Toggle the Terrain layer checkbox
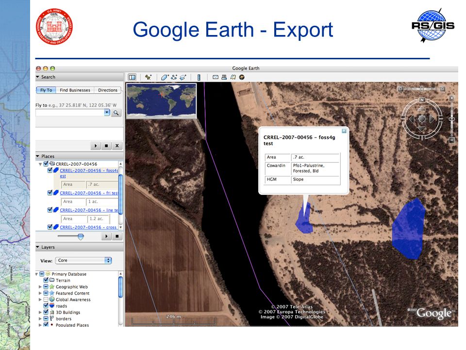Screen dimensions: 466x350 click(46, 280)
